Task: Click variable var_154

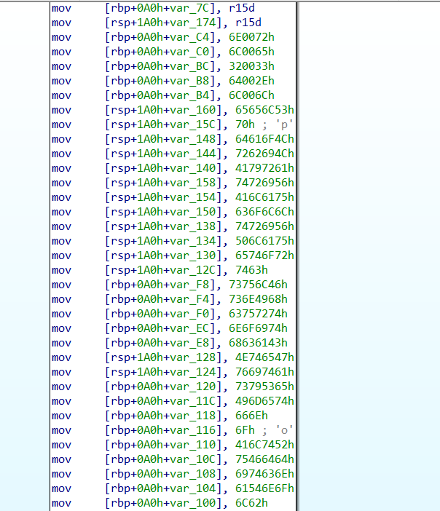Action: click(193, 197)
